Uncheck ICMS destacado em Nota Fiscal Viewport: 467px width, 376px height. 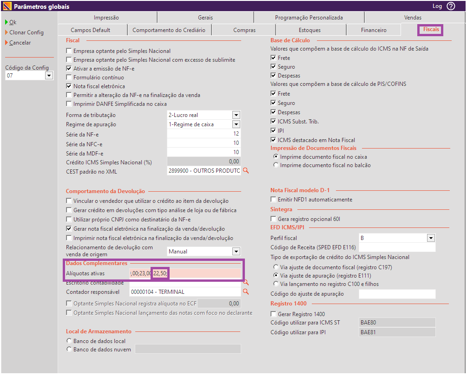(x=273, y=140)
